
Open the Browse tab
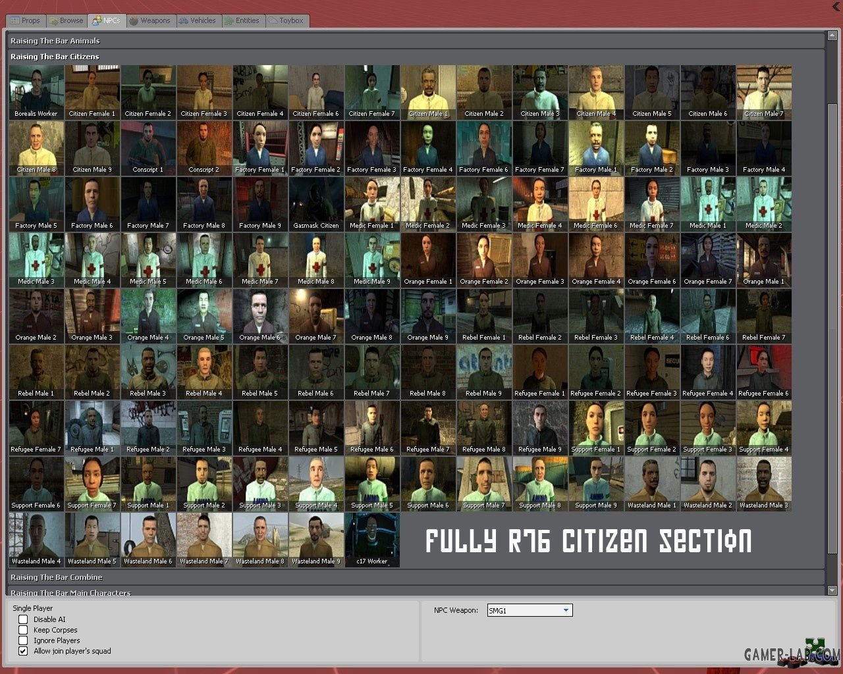coord(67,21)
